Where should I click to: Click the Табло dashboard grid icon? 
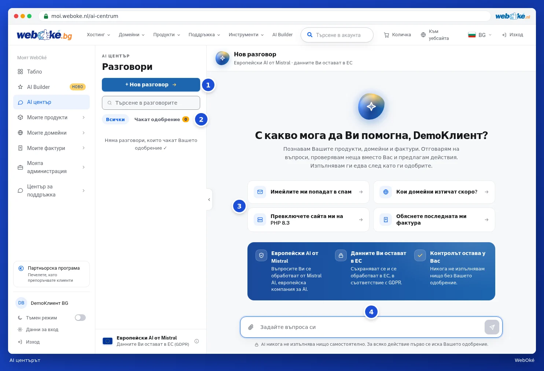click(20, 72)
